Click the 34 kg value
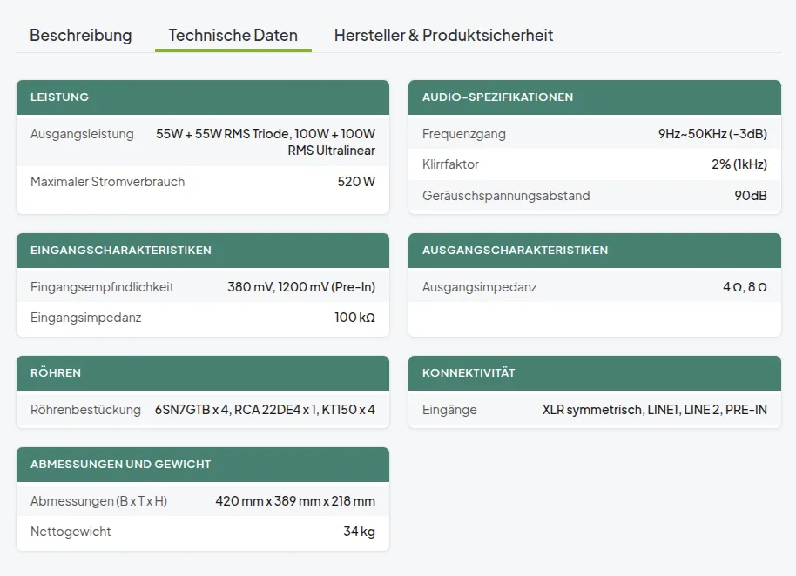The width and height of the screenshot is (796, 576). click(x=360, y=532)
